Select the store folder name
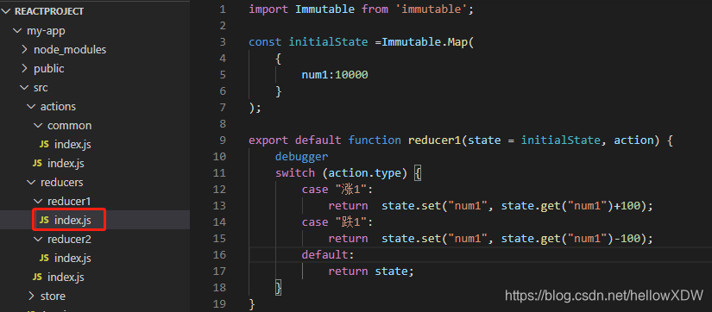Screen dimensions: 712x312 (54, 296)
